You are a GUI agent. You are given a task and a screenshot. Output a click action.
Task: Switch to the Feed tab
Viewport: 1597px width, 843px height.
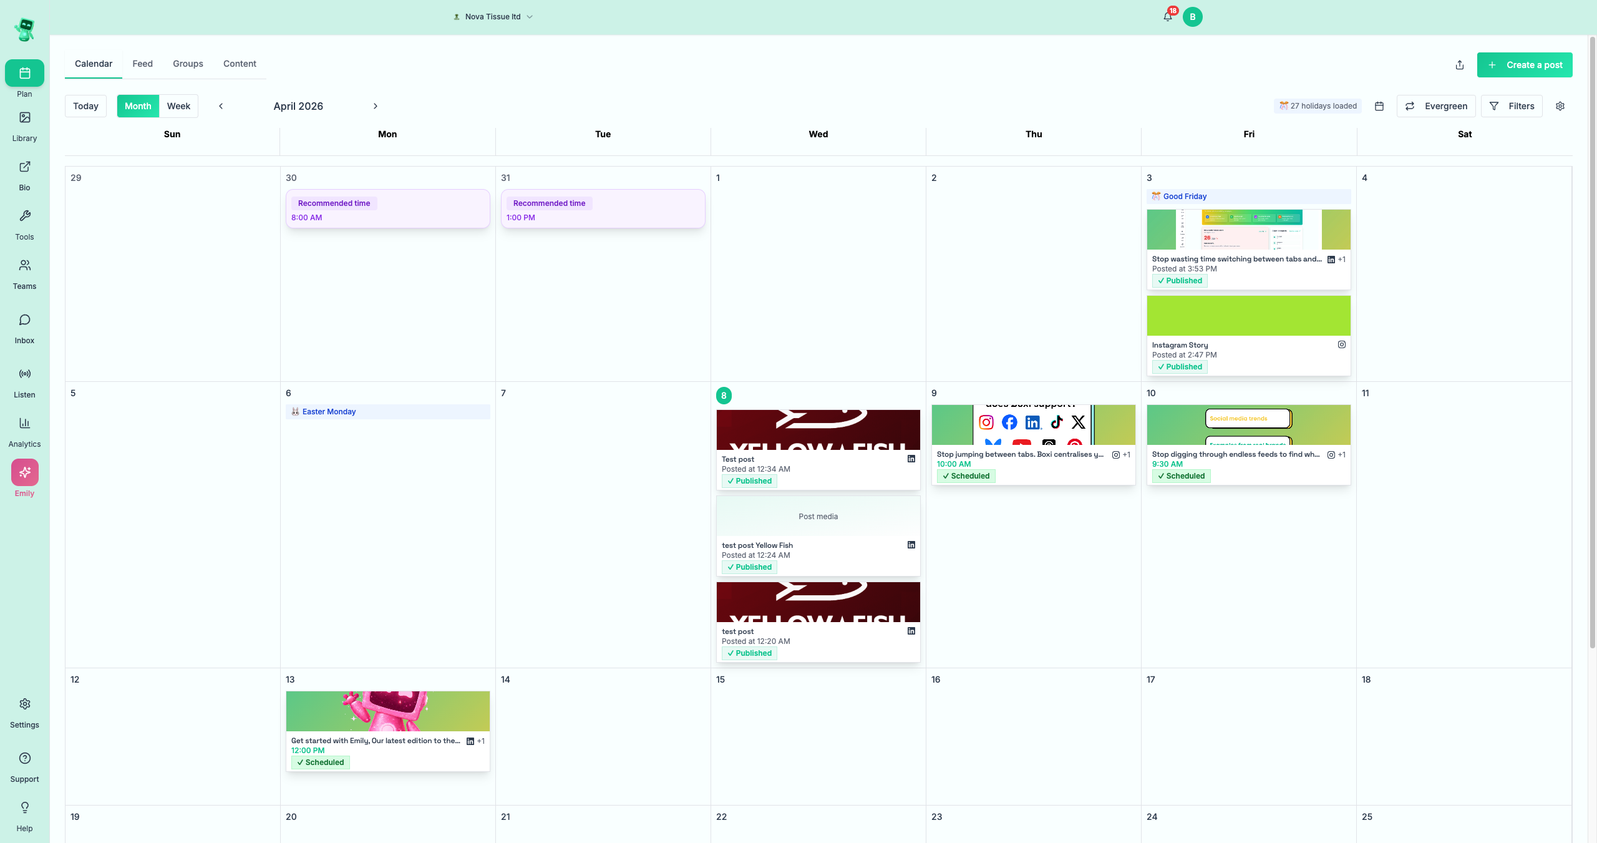142,64
